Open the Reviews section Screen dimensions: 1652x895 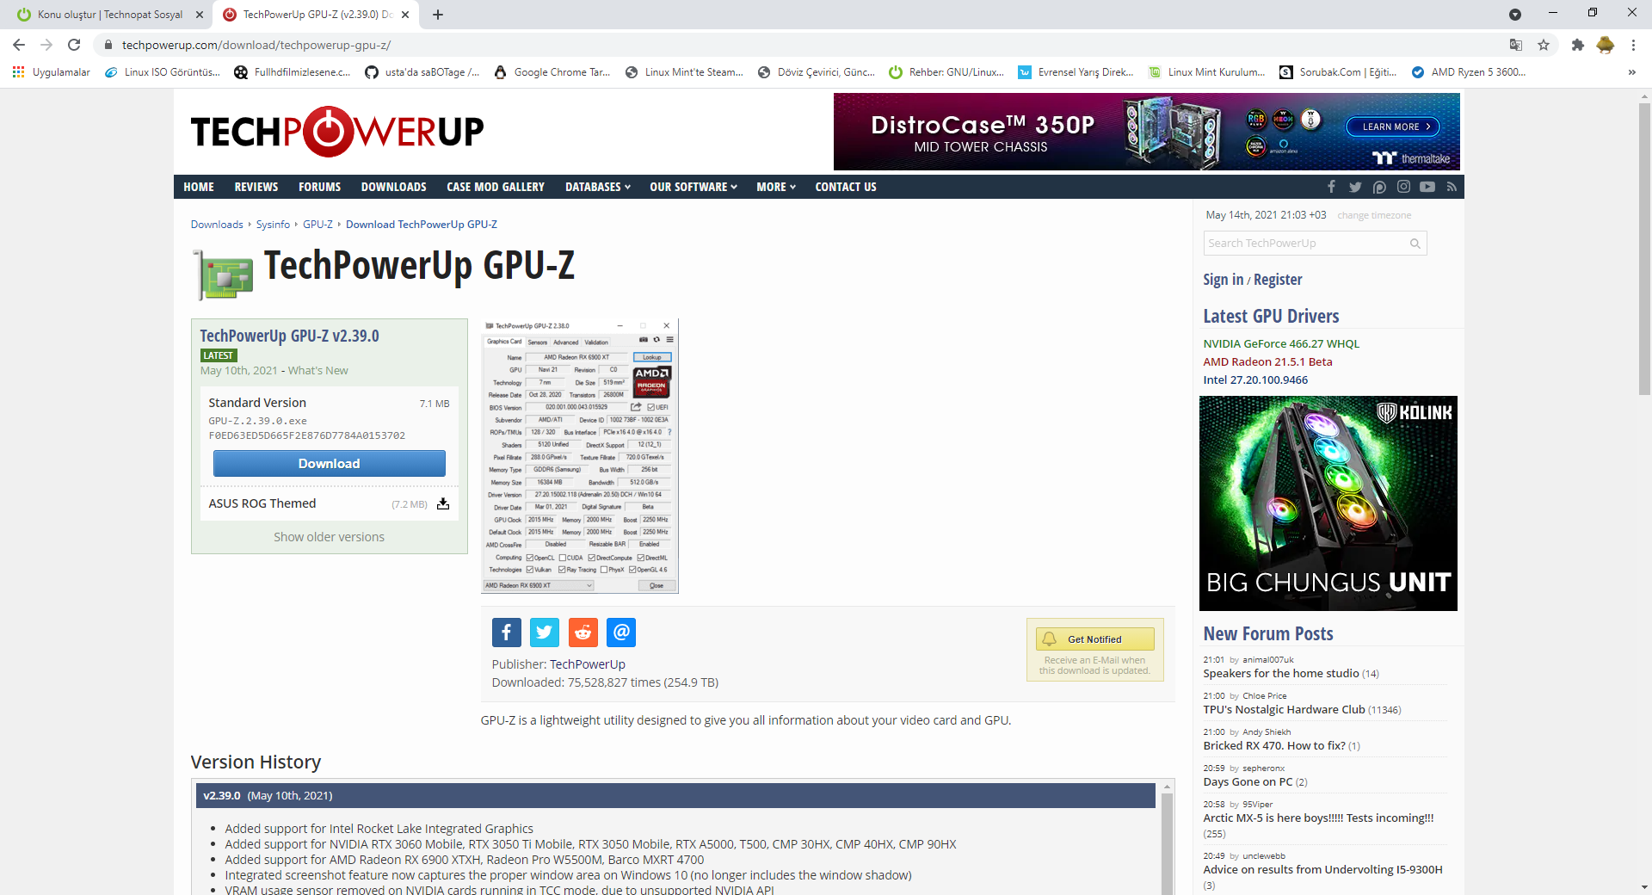point(256,187)
